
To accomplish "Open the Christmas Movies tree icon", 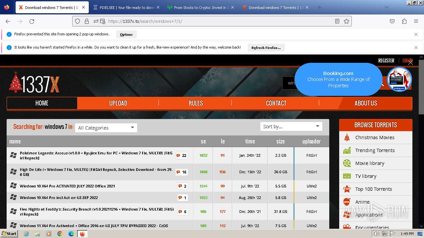I will point(347,138).
